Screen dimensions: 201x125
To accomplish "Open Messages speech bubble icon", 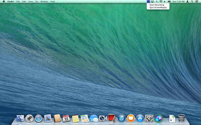I will tap(94, 118).
